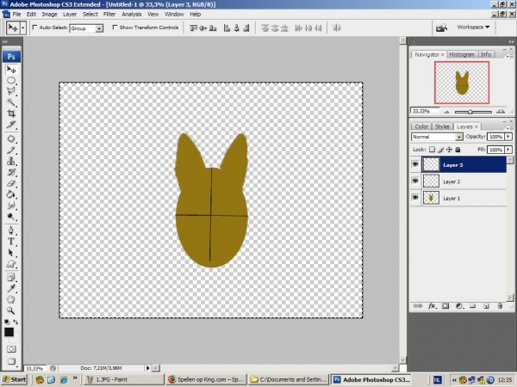Open the Filter menu
517x387 pixels.
pyautogui.click(x=109, y=14)
